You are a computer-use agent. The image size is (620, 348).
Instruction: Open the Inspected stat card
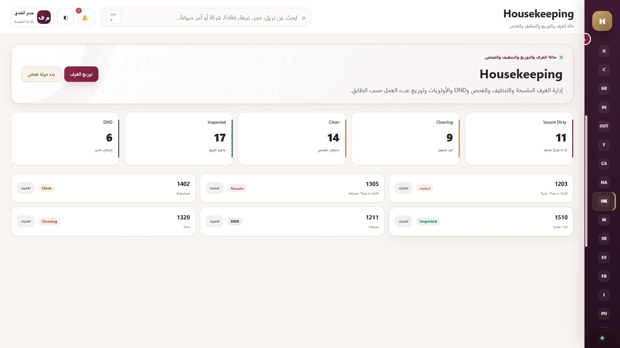click(179, 139)
